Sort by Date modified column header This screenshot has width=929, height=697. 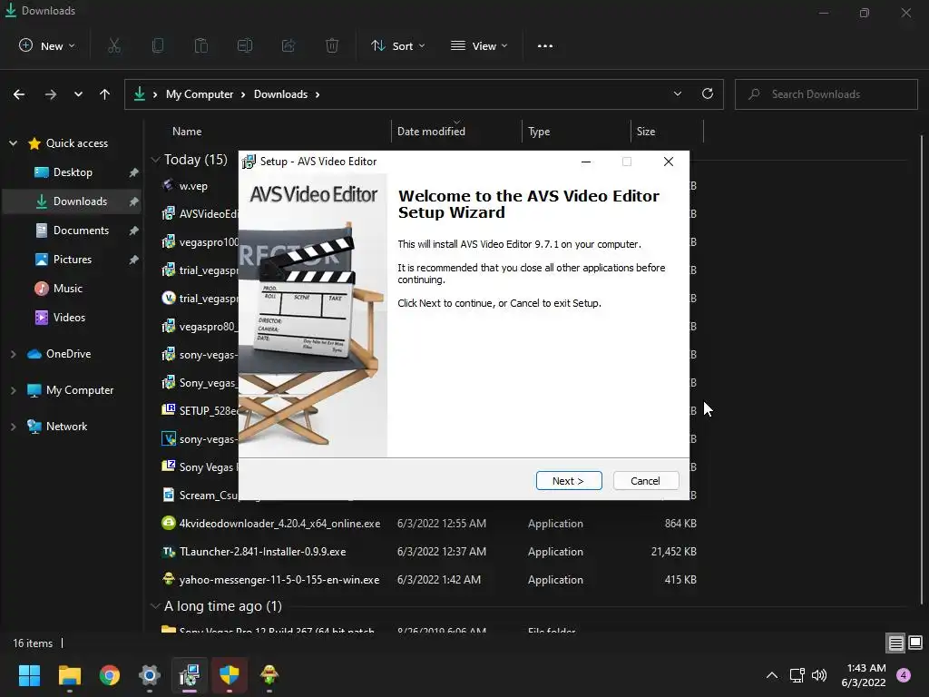431,132
